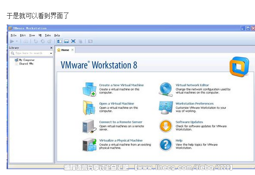Toggle the Show Library toolbar icon
The image size is (255, 175).
point(60,41)
